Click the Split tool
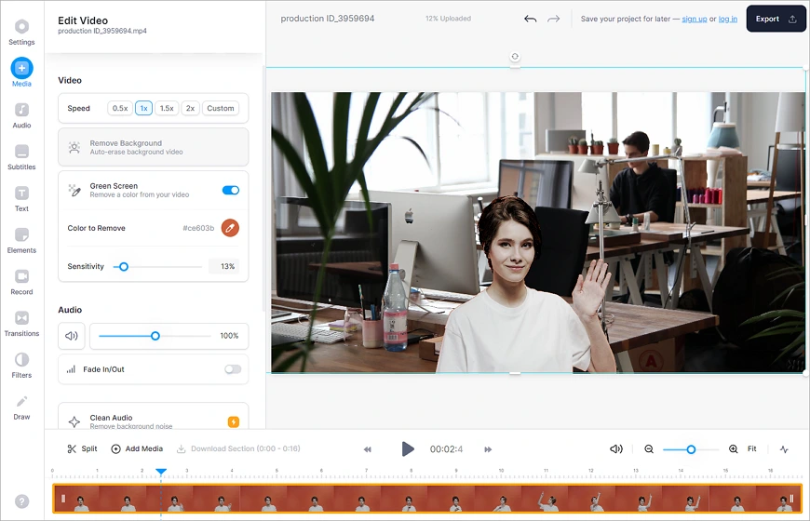810x521 pixels. tap(82, 448)
